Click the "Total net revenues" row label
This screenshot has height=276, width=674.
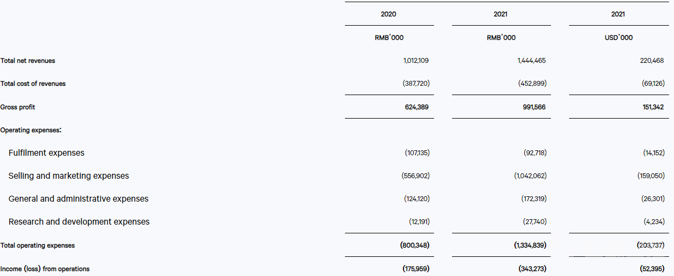(28, 61)
